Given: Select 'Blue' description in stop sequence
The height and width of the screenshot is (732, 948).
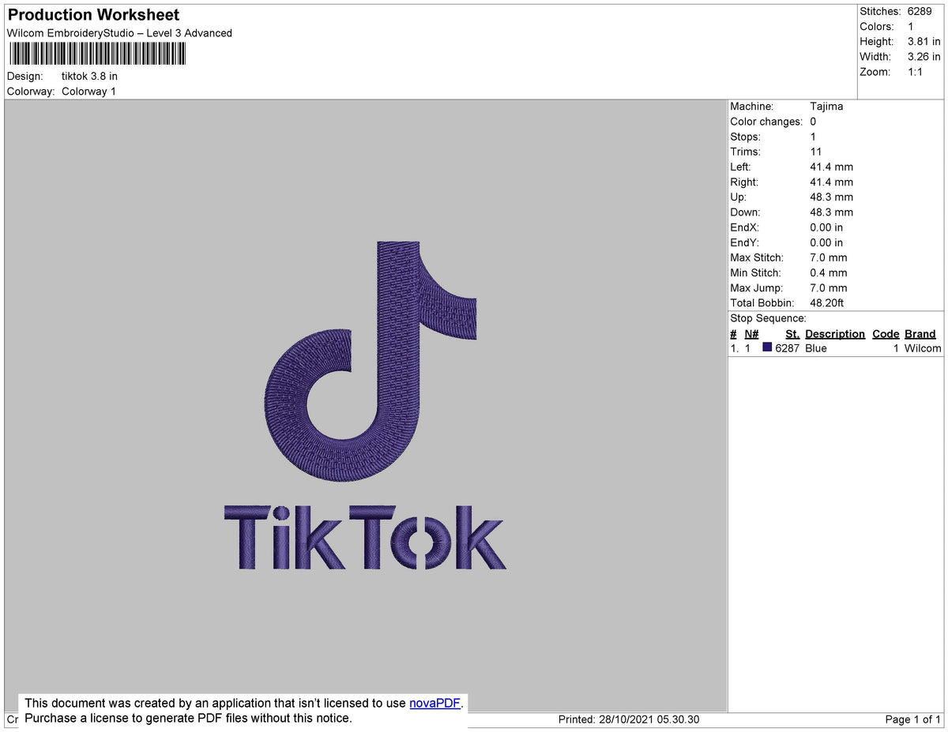Looking at the screenshot, I should pyautogui.click(x=816, y=348).
